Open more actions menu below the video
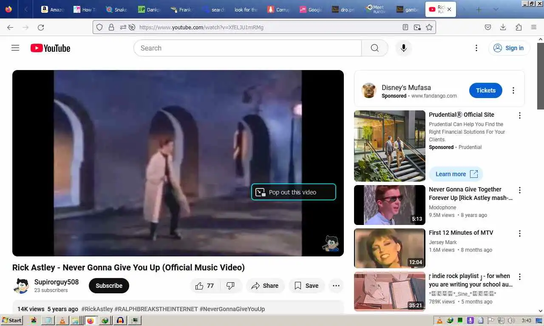544x326 pixels. pos(336,286)
